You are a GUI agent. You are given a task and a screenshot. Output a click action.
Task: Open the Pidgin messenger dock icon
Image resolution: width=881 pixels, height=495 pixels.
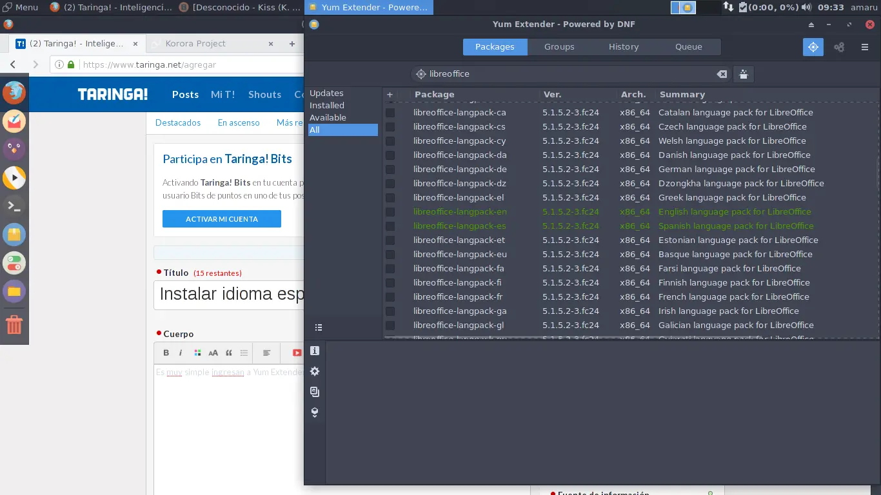click(x=14, y=150)
